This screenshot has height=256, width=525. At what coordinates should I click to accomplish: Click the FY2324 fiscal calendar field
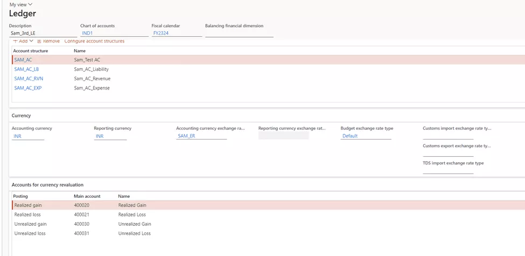pyautogui.click(x=160, y=33)
